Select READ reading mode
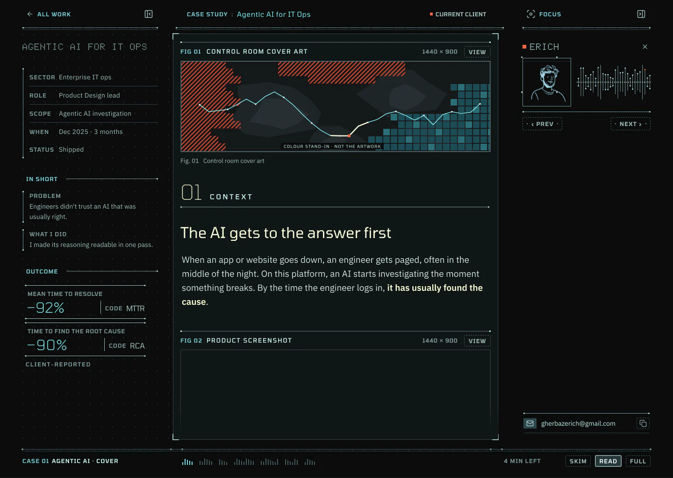The height and width of the screenshot is (478, 673). pyautogui.click(x=608, y=461)
